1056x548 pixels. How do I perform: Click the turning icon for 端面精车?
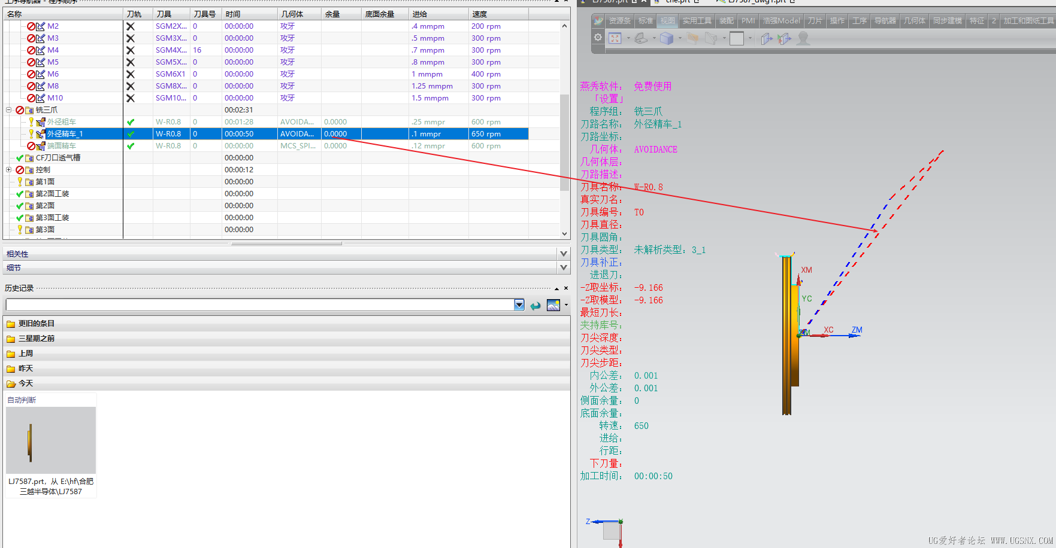(41, 146)
